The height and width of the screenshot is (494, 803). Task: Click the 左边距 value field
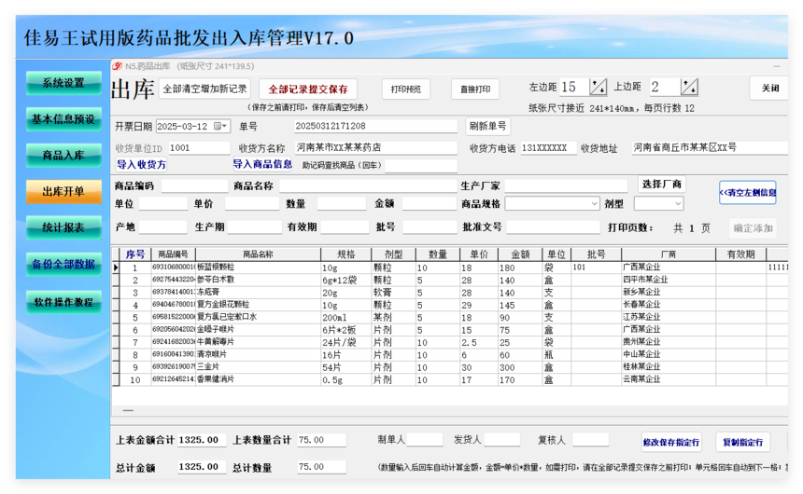[574, 87]
